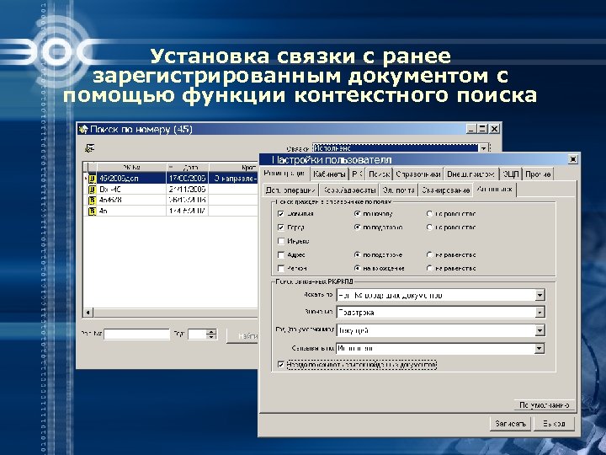Open the Эл. почта sub-tab
This screenshot has height=455, width=606.
(399, 190)
